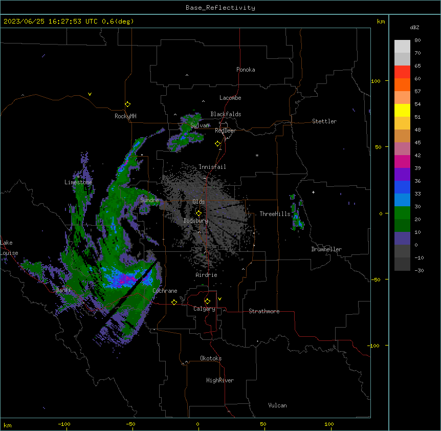This screenshot has width=441, height=431.
Task: Click the white plus marker north of Drumheller
Action: pyautogui.click(x=313, y=192)
